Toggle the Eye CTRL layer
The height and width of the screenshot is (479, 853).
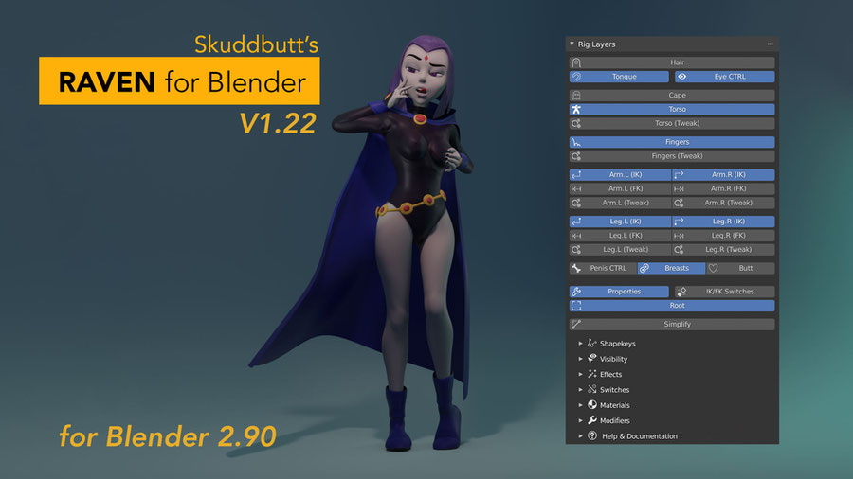[x=725, y=77]
